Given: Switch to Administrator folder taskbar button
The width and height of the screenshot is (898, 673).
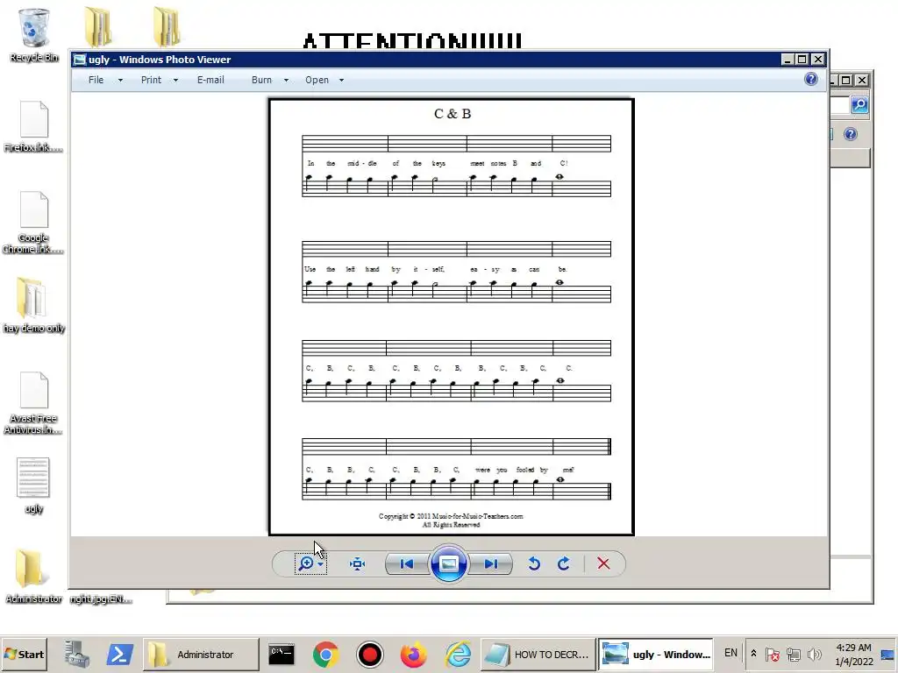Looking at the screenshot, I should pyautogui.click(x=201, y=654).
